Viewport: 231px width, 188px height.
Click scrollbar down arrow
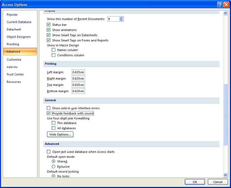(x=225, y=175)
